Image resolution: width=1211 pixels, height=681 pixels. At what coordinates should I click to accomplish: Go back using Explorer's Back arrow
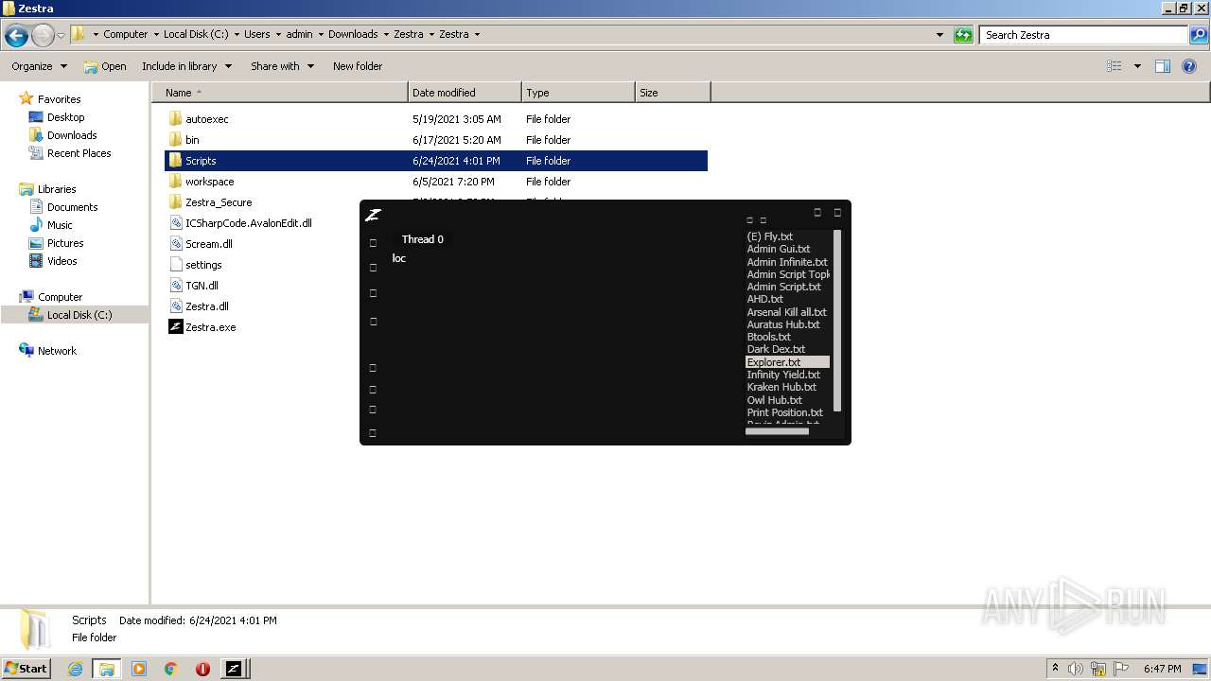16,36
